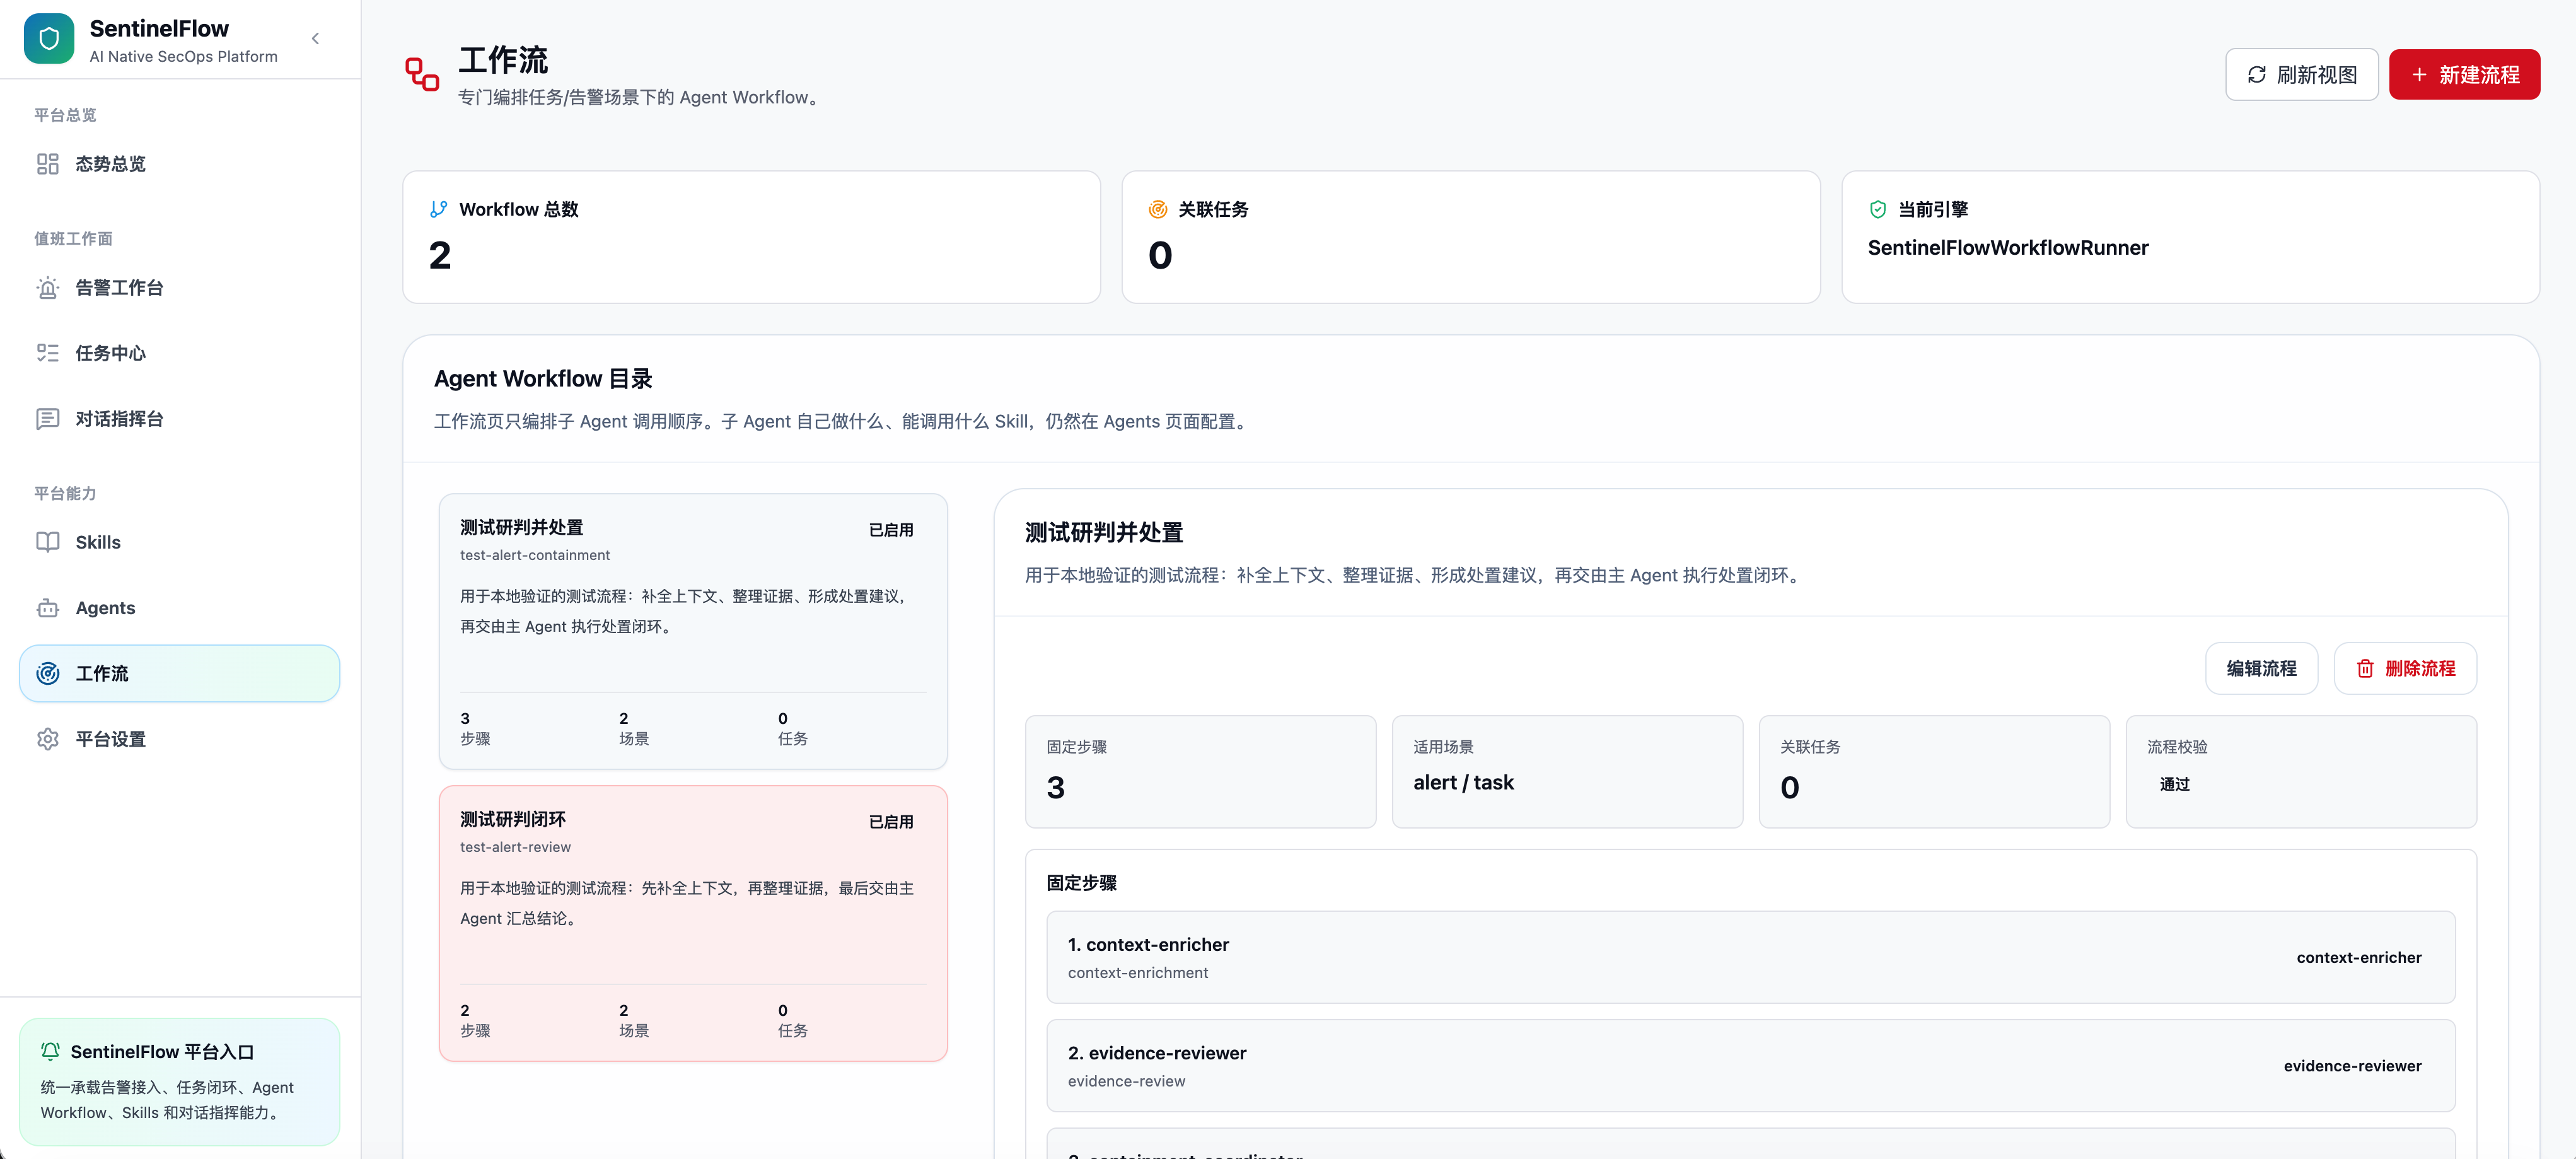
Task: Click the 平台设置 gear icon
Action: pos(48,739)
